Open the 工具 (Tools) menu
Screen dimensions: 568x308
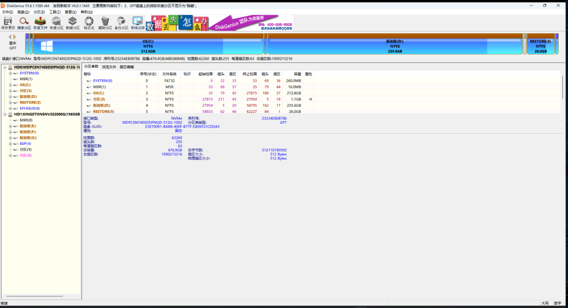pos(54,12)
